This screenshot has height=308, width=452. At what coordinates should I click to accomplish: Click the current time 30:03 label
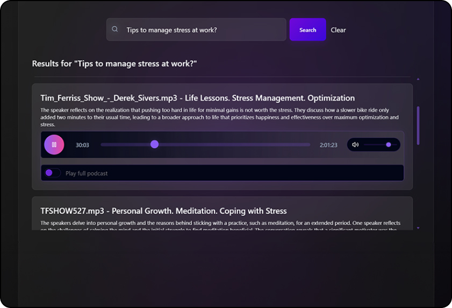pyautogui.click(x=82, y=145)
